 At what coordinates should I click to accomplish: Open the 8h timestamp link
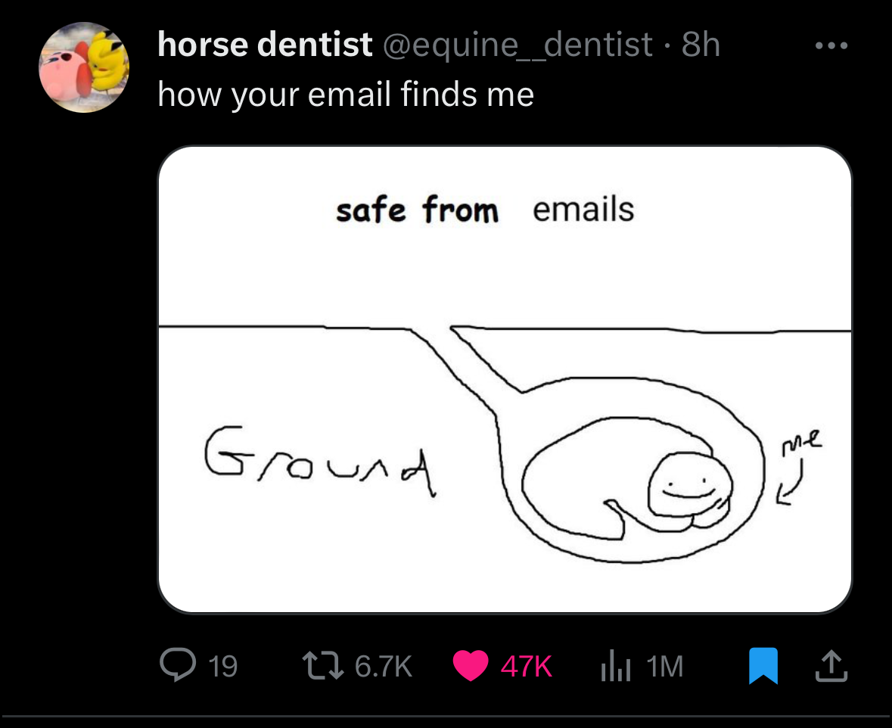[701, 45]
